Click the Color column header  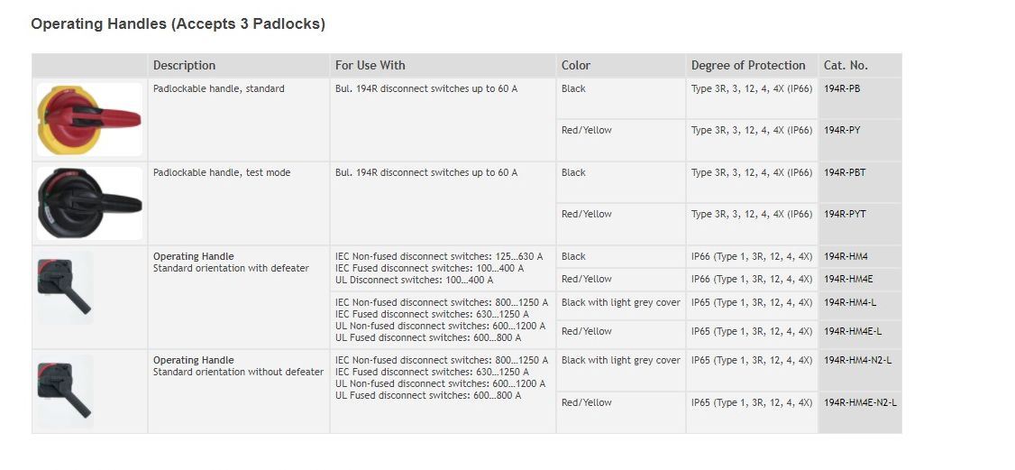click(x=576, y=65)
